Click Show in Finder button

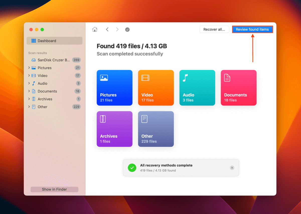coord(54,189)
